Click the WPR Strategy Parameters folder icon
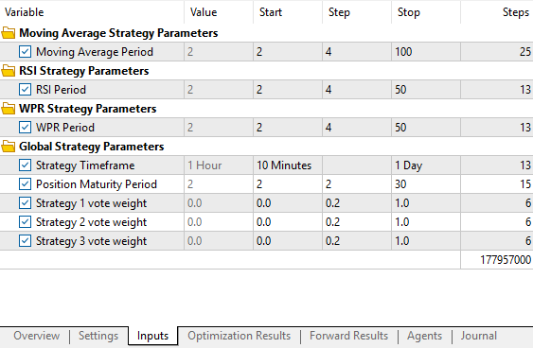Image resolution: width=533 pixels, height=348 pixels. coord(9,109)
